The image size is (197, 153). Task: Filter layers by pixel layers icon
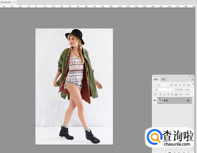(171, 85)
